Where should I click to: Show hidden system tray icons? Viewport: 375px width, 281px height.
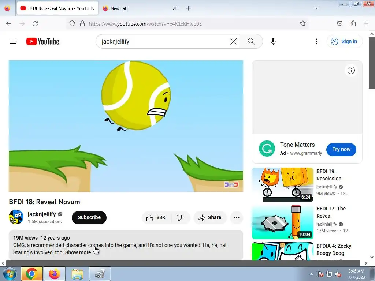tap(311, 274)
